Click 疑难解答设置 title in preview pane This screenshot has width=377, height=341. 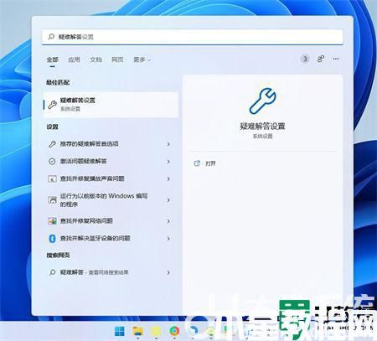(x=262, y=127)
